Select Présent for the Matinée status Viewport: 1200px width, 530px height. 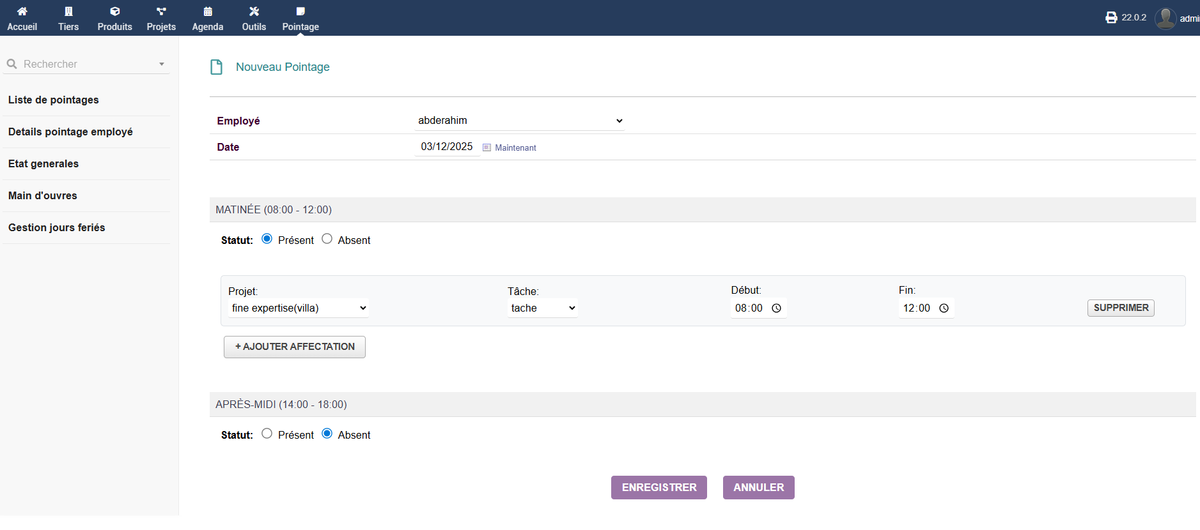point(267,239)
